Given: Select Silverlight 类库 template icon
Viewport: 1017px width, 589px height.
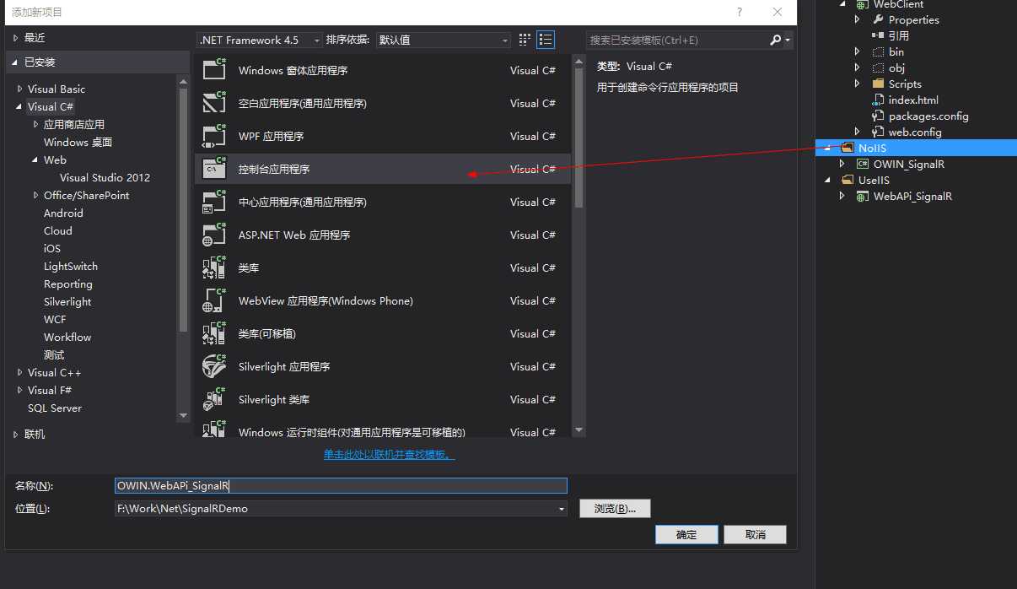Looking at the screenshot, I should click(x=214, y=399).
